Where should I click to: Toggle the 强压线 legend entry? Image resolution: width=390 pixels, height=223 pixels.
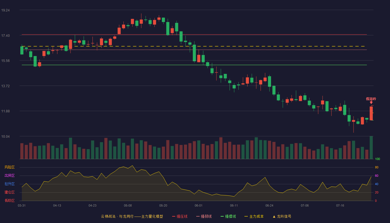click(180, 216)
